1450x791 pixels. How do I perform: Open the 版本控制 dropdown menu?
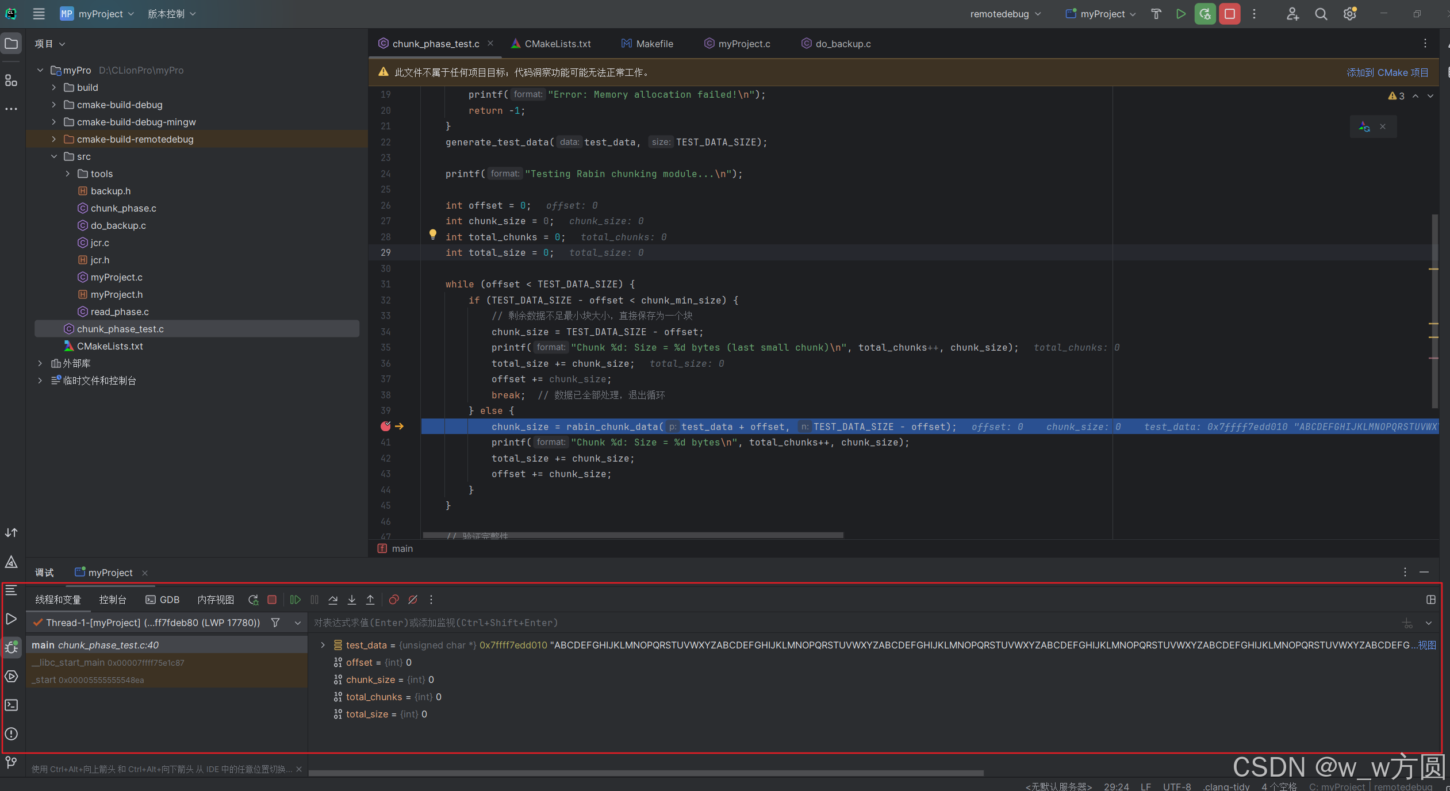pyautogui.click(x=171, y=14)
